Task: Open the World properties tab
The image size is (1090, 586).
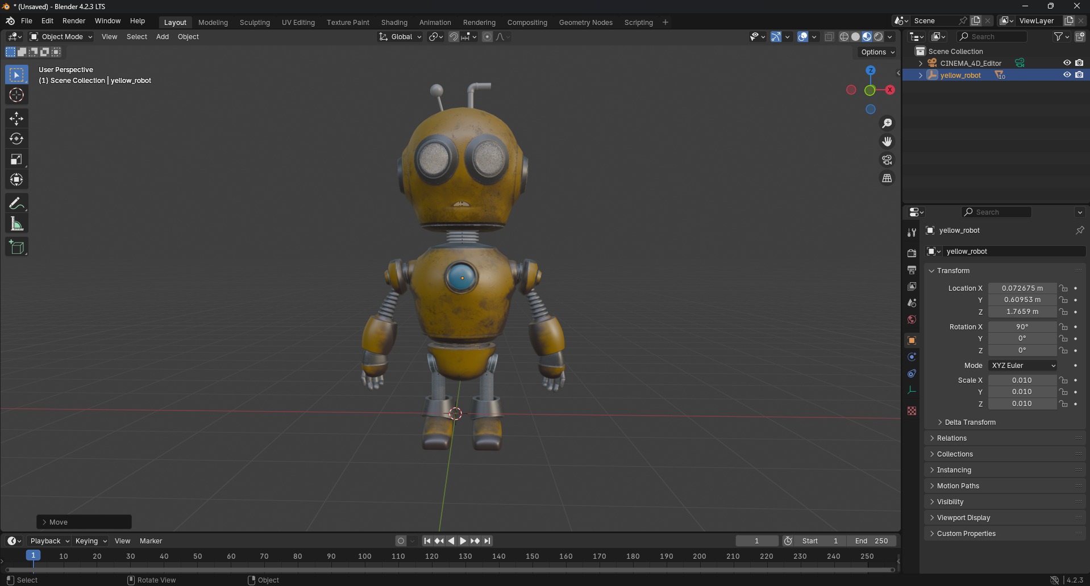Action: coord(912,320)
